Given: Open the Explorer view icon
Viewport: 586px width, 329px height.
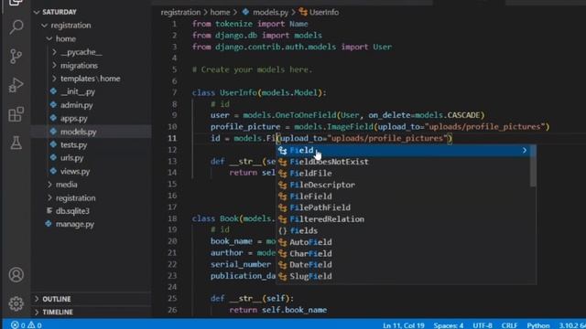Looking at the screenshot, I should [16, 3].
